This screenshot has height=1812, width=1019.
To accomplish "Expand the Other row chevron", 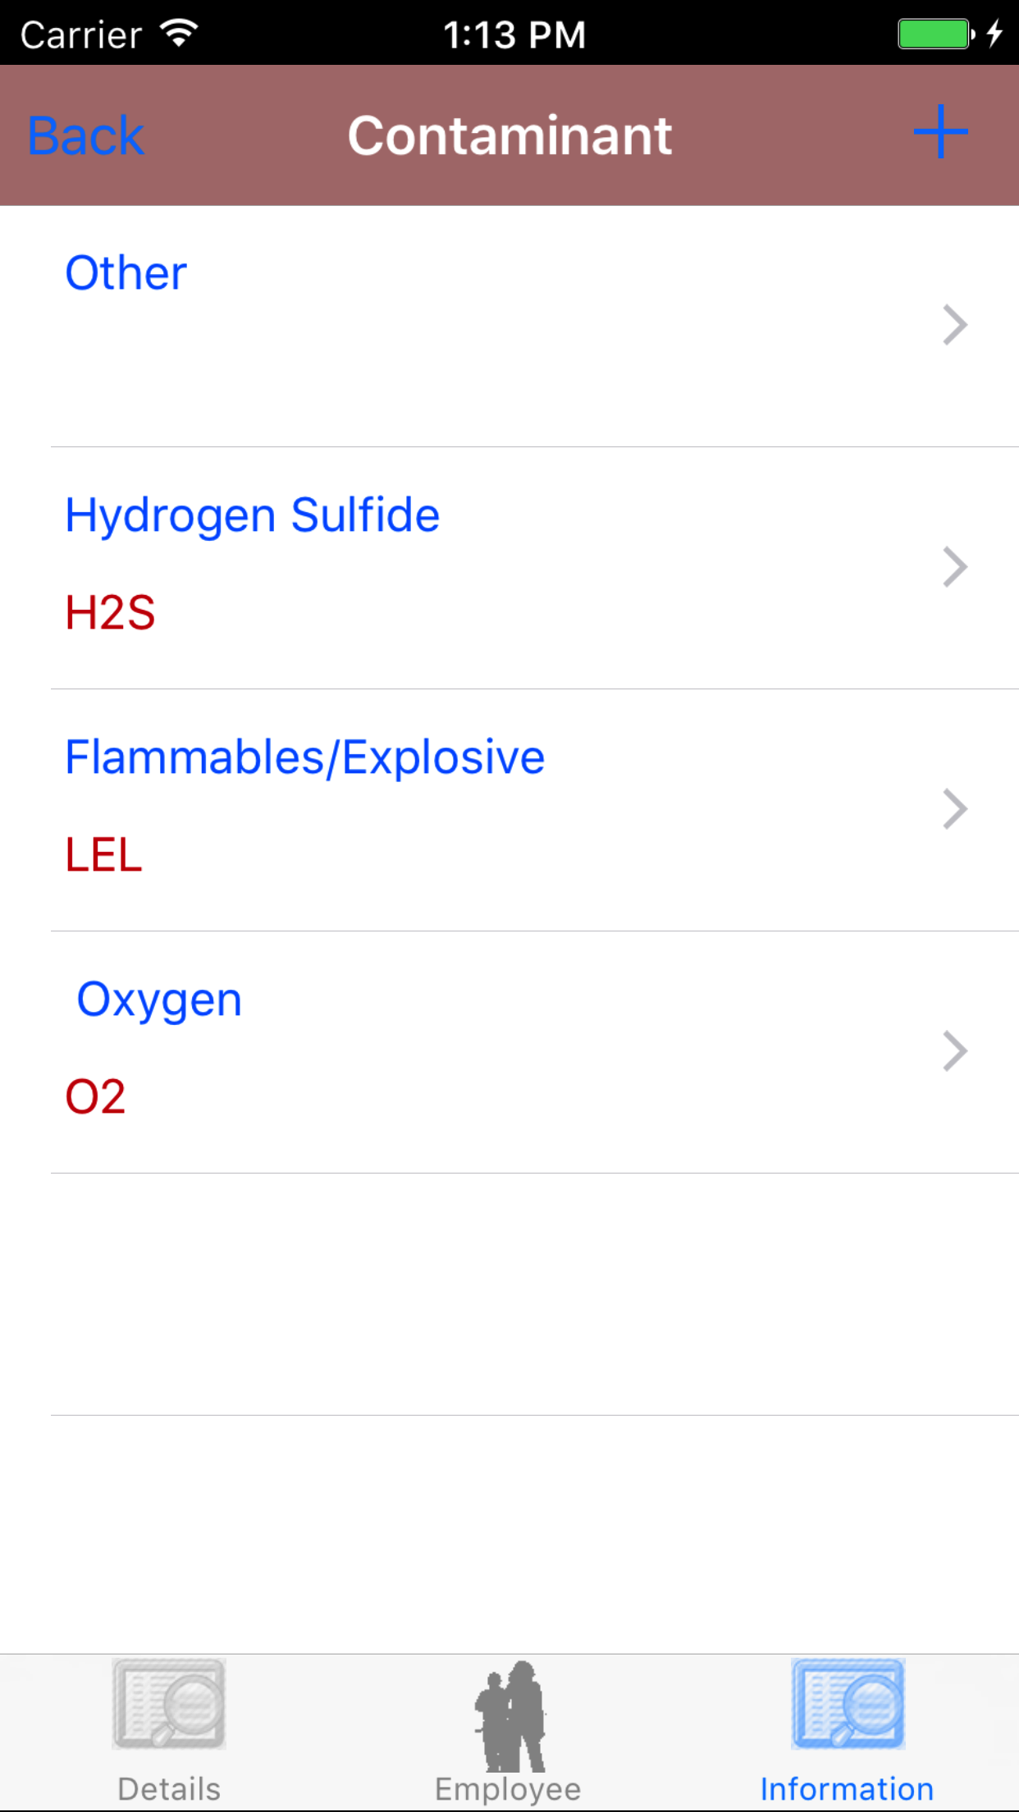I will (x=954, y=325).
